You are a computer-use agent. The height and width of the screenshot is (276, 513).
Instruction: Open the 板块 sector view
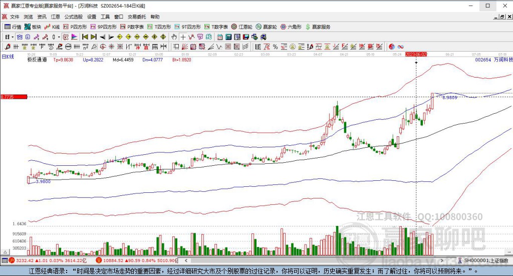(x=33, y=27)
